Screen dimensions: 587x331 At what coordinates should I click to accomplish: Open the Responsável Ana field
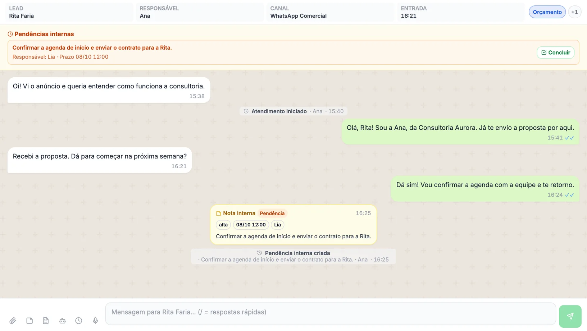tap(200, 12)
